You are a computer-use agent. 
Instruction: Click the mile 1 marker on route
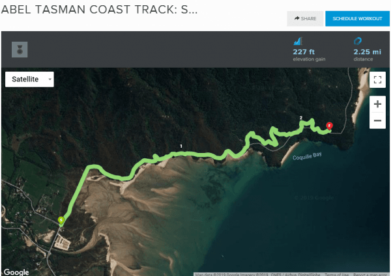pyautogui.click(x=181, y=146)
